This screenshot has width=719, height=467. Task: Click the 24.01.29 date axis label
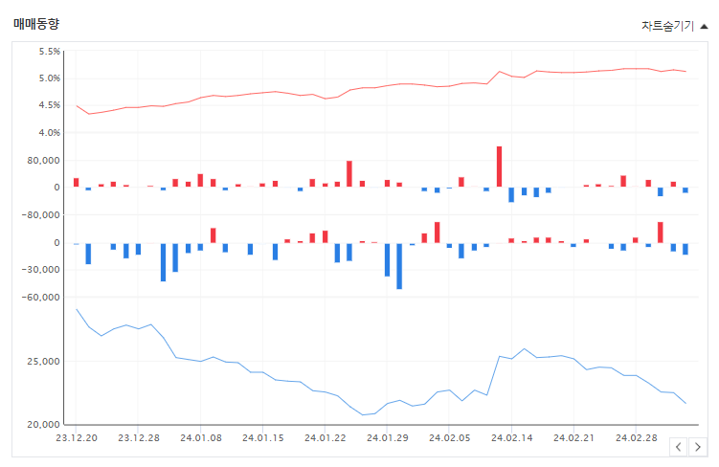pos(388,438)
